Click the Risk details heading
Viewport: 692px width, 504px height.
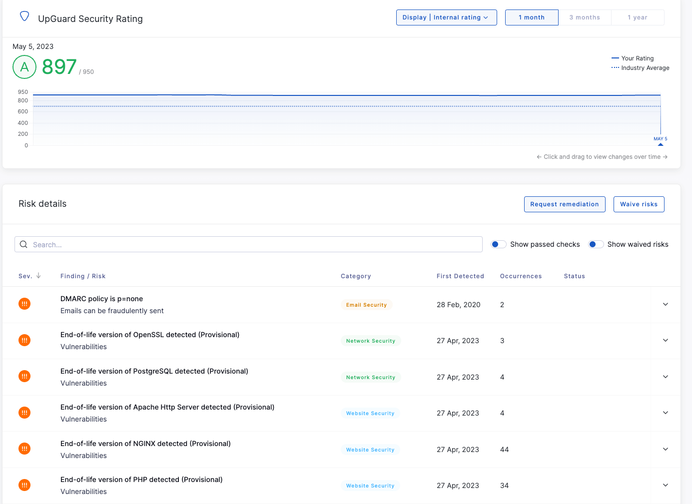42,204
